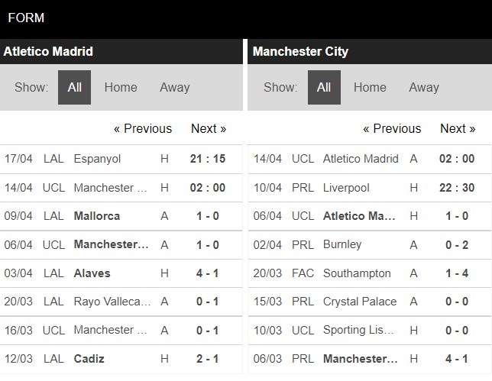Open the Rayo Vallecano match row

(x=121, y=302)
